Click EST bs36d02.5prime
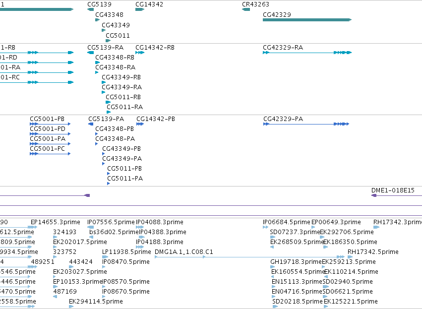The width and height of the screenshot is (422, 309). point(114,232)
